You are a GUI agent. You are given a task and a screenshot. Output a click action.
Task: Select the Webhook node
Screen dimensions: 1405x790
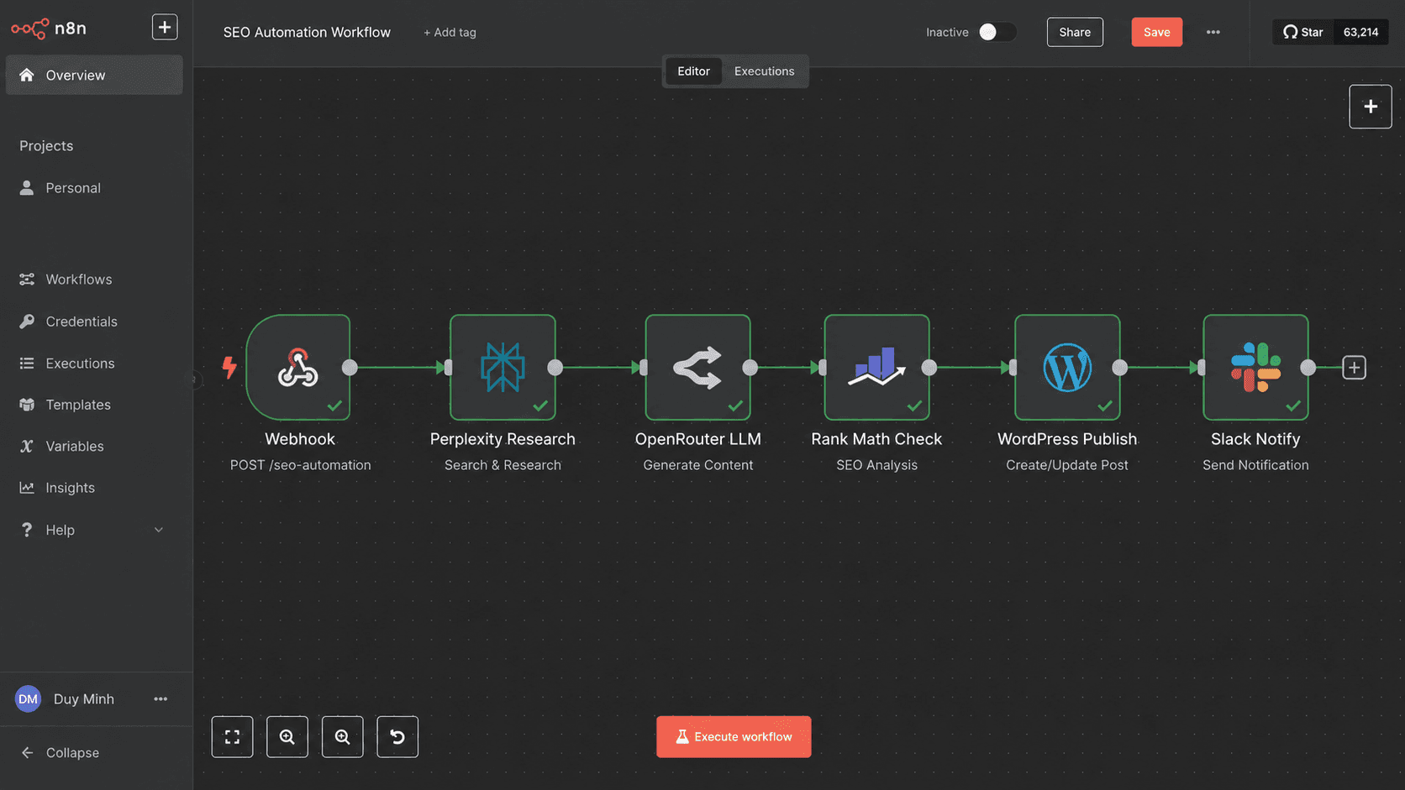(x=297, y=367)
